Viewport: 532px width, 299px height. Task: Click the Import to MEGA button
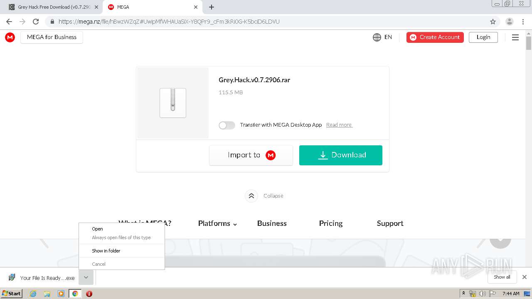coord(251,155)
